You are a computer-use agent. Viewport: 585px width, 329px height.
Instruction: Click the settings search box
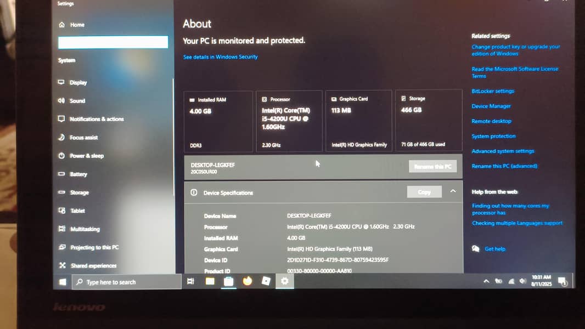(x=113, y=42)
